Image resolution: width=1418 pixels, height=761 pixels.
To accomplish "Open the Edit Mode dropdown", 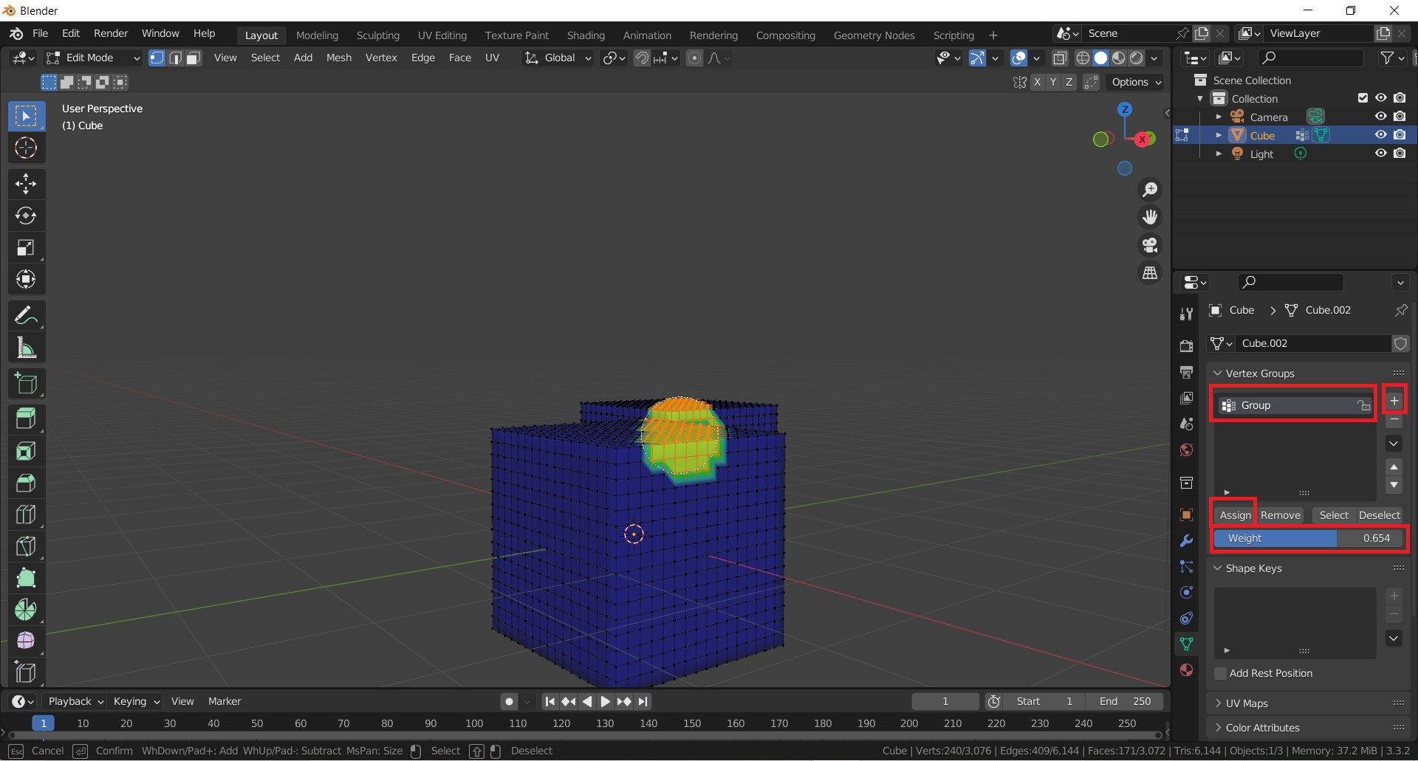I will pyautogui.click(x=92, y=58).
